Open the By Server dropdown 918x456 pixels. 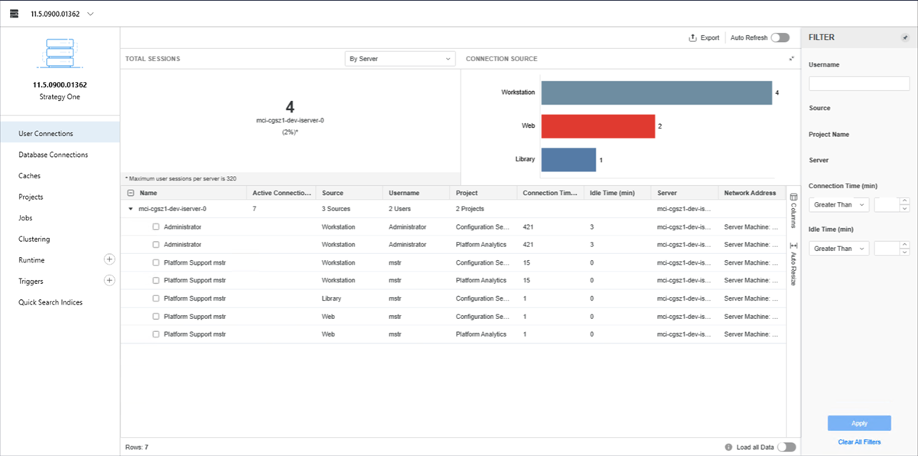coord(399,59)
